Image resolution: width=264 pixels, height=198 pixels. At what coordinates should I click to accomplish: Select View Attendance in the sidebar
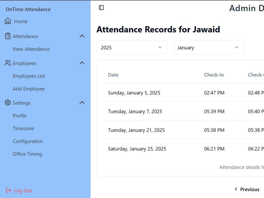pyautogui.click(x=31, y=49)
